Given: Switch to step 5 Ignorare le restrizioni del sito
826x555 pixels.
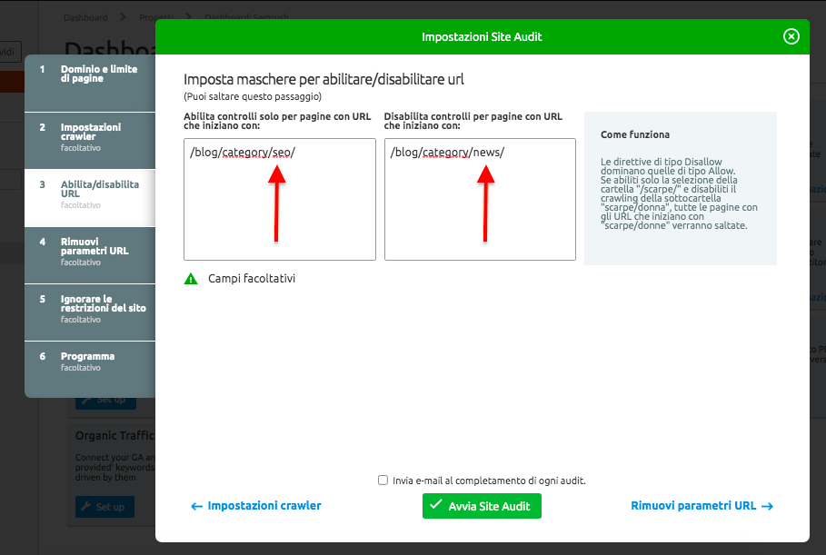Looking at the screenshot, I should point(90,312).
